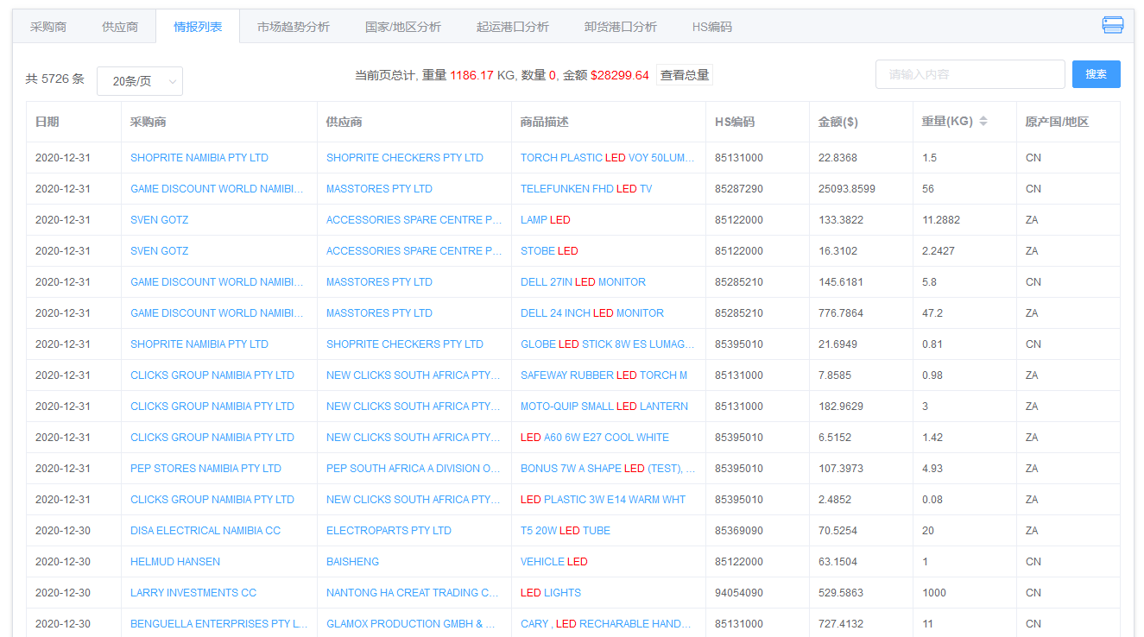The image size is (1144, 637).
Task: Open MOTO-QUIP SMALL LED LANTERN link
Action: 604,407
